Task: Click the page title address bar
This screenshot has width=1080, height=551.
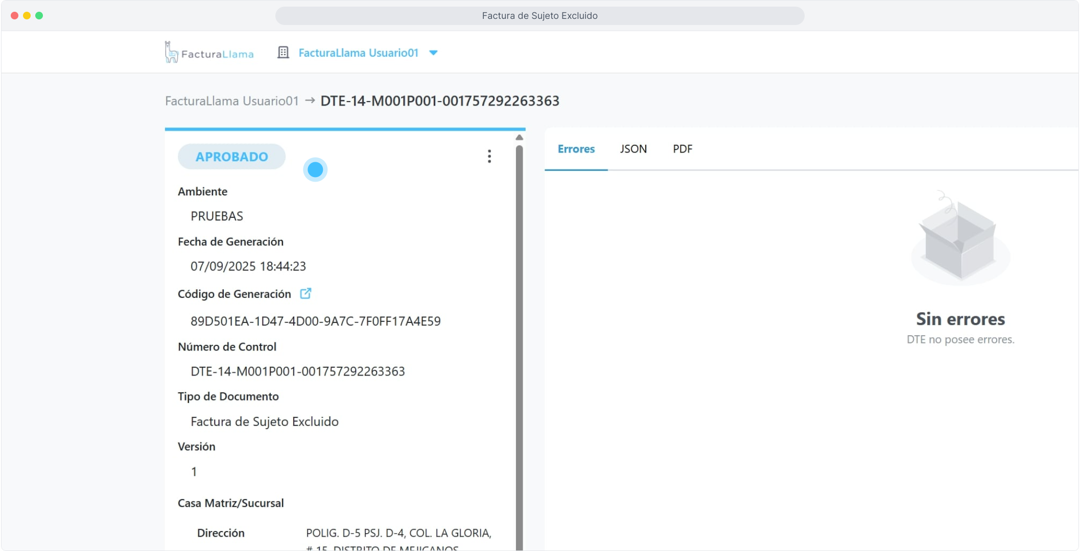Action: click(x=539, y=16)
